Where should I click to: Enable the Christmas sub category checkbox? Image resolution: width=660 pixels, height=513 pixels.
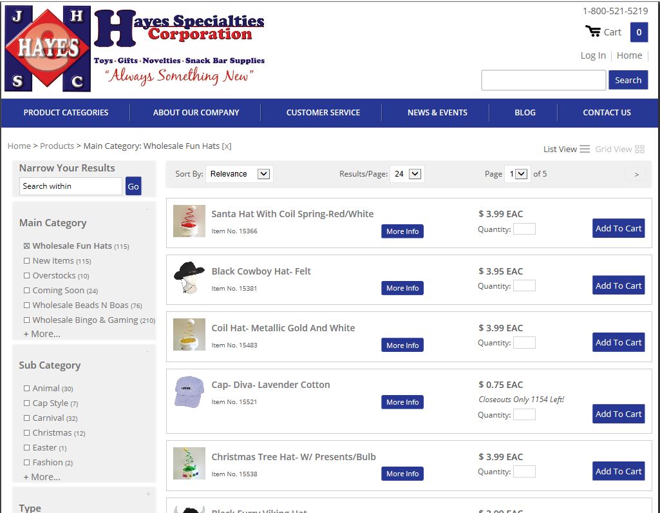[x=27, y=433]
